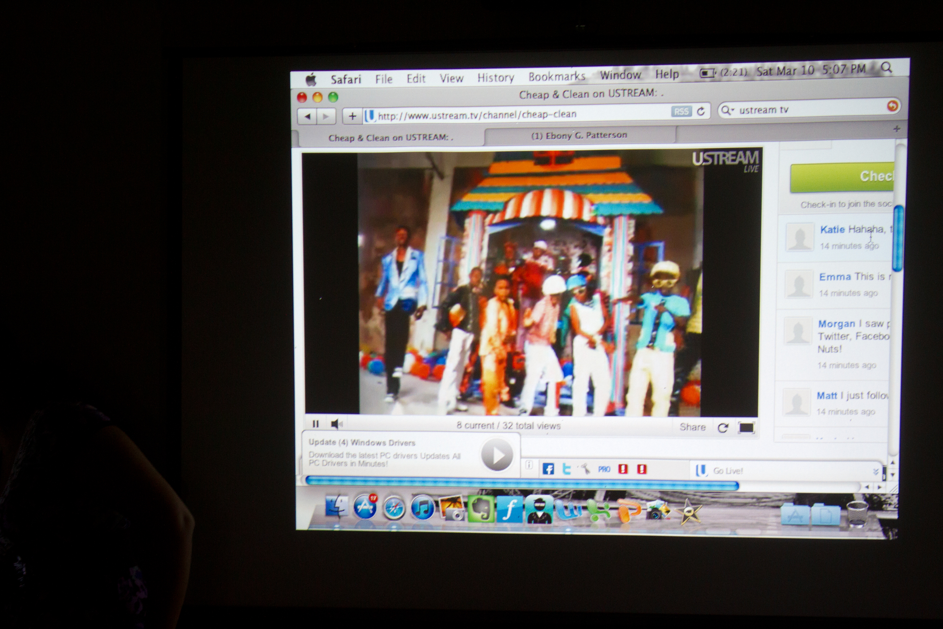Click the battery status icon
The image size is (943, 629).
(x=708, y=73)
